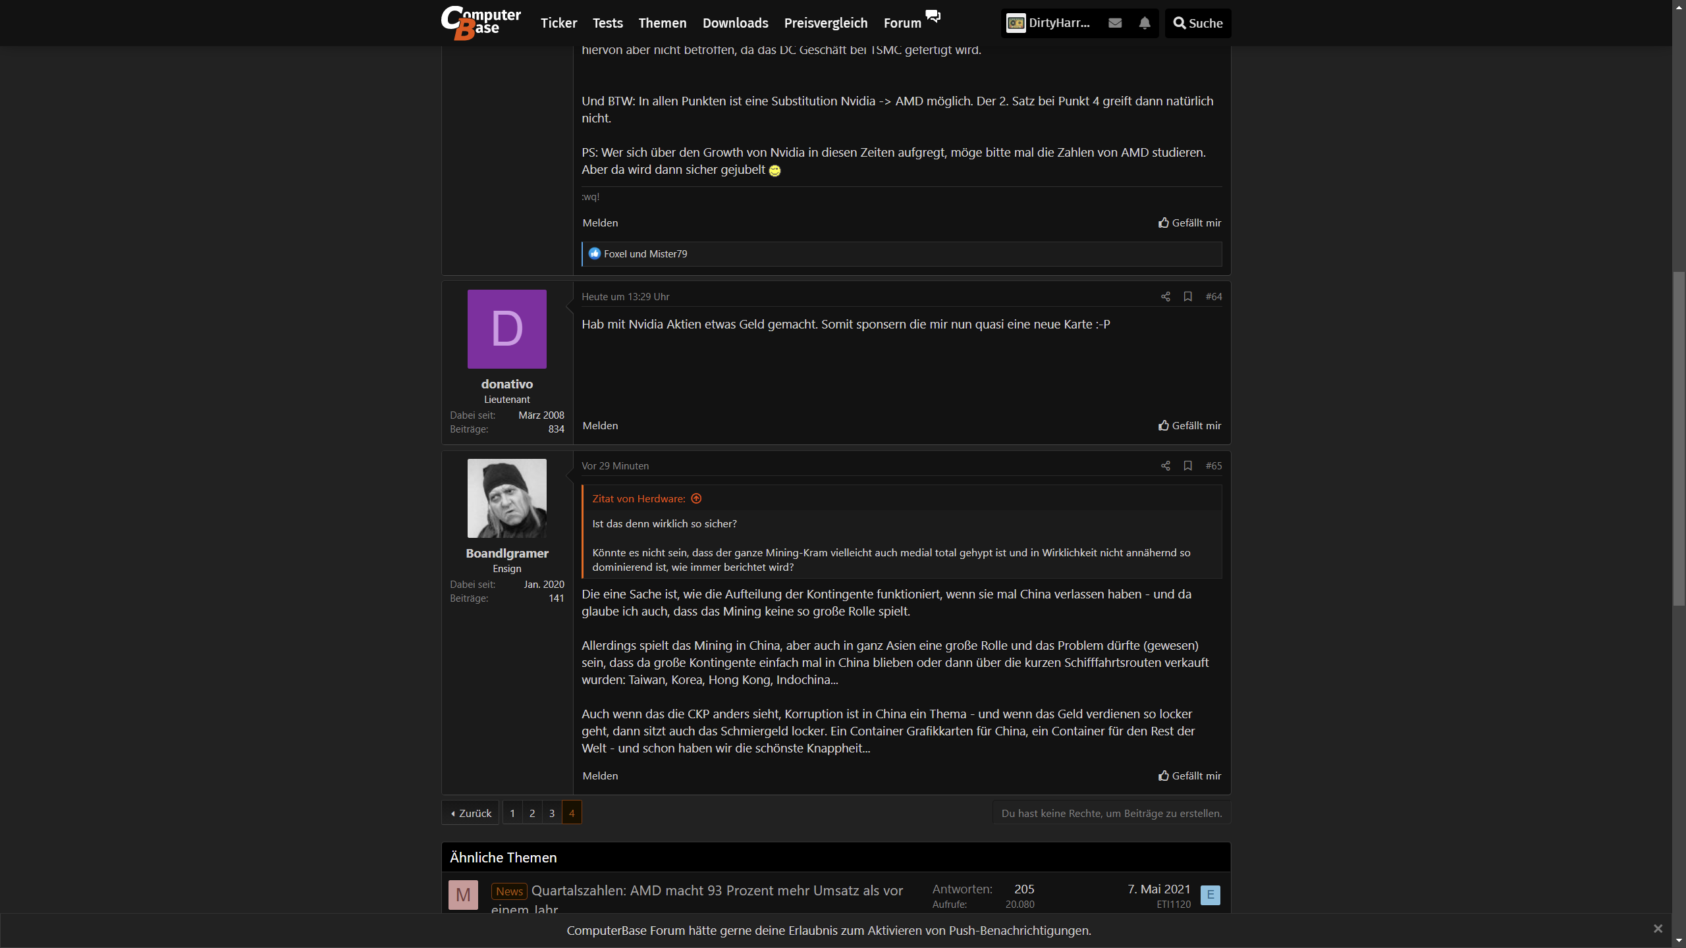1686x948 pixels.
Task: Open the Forum menu item
Action: (x=902, y=23)
